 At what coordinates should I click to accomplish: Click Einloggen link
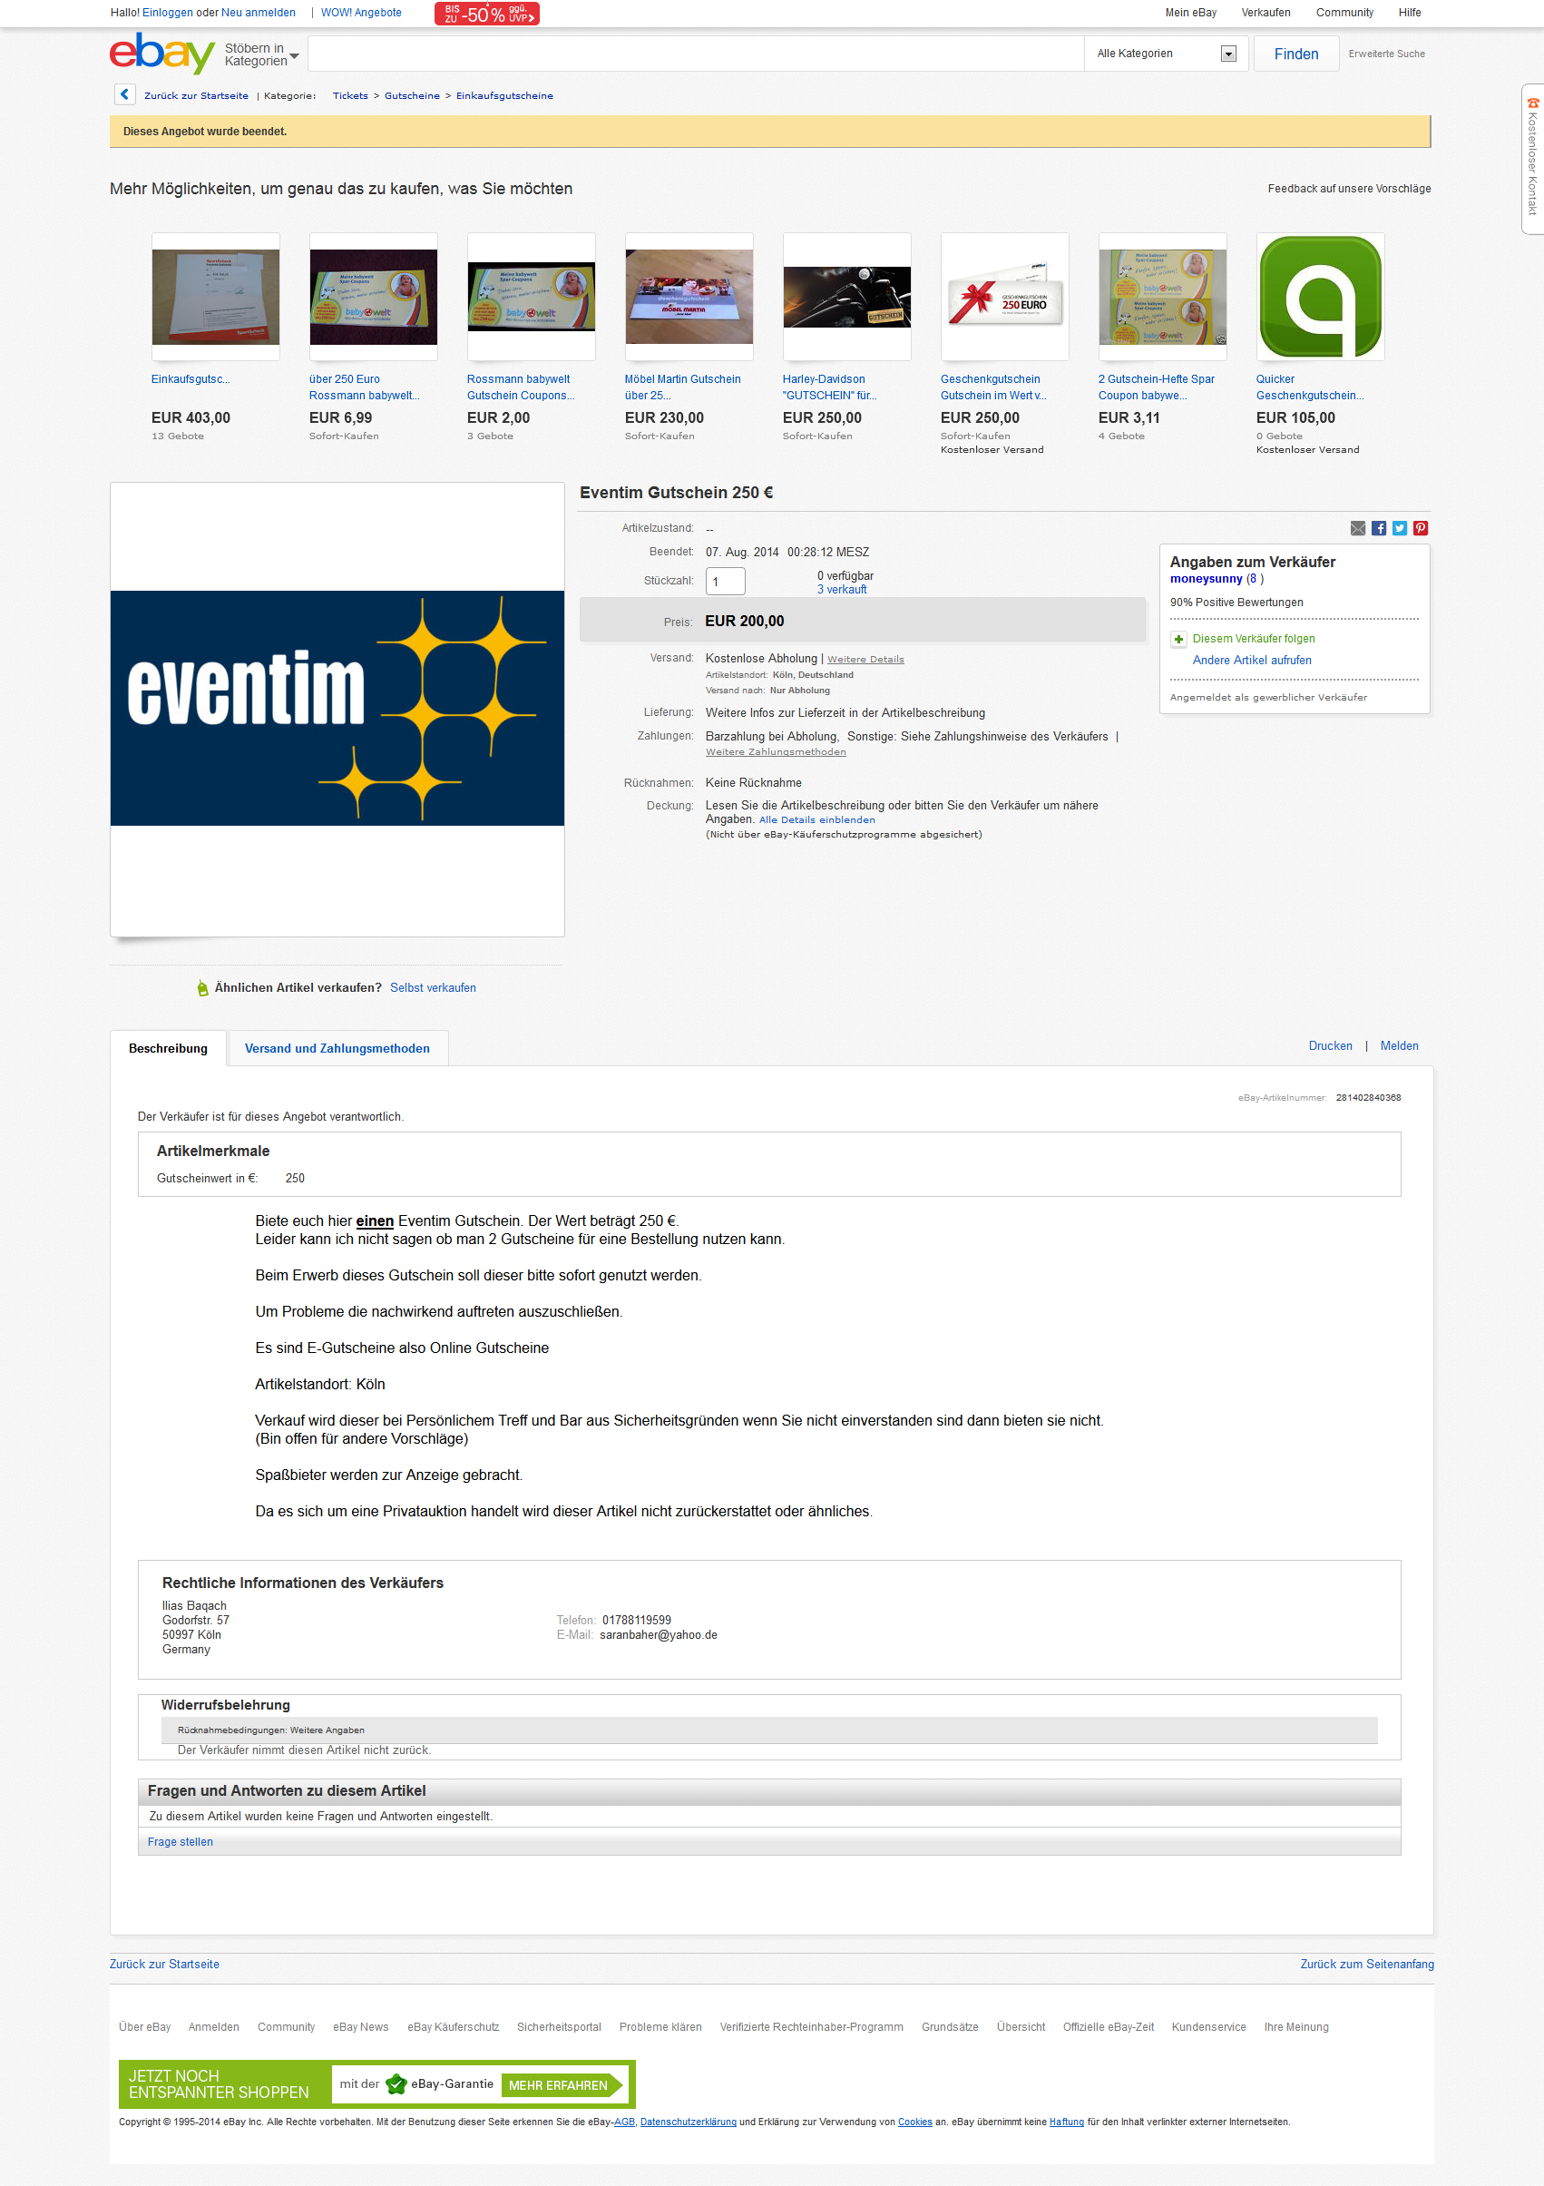168,13
